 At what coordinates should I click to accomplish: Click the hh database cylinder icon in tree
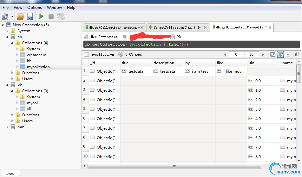tap(13, 37)
